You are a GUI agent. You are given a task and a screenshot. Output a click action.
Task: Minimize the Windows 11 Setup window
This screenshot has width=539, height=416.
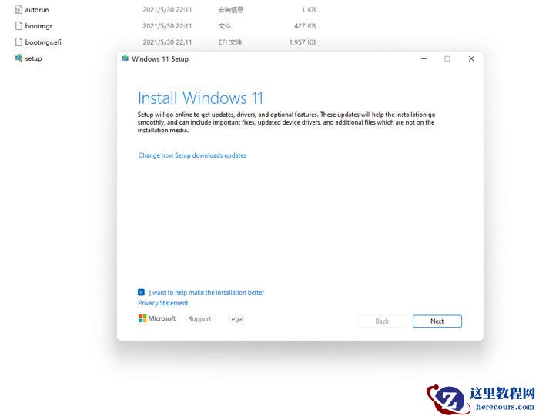point(423,58)
